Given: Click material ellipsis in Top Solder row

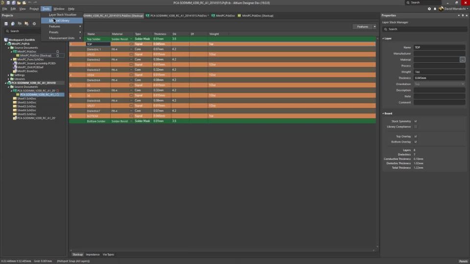Looking at the screenshot, I should click(x=131, y=39).
